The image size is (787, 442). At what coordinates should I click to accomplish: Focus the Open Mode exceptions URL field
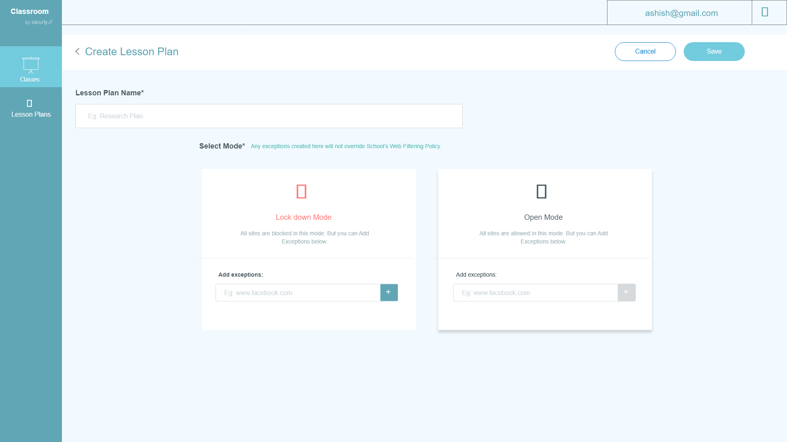[535, 293]
